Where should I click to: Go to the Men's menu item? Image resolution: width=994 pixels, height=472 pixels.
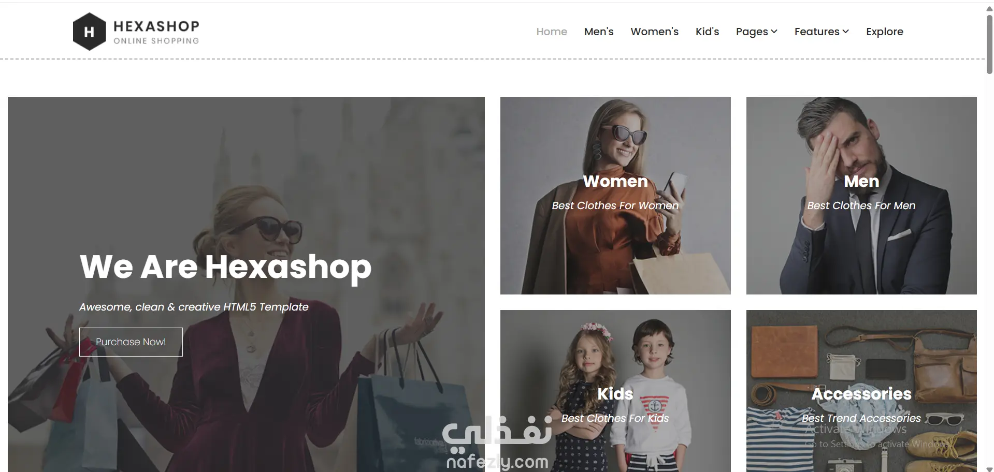pos(599,32)
